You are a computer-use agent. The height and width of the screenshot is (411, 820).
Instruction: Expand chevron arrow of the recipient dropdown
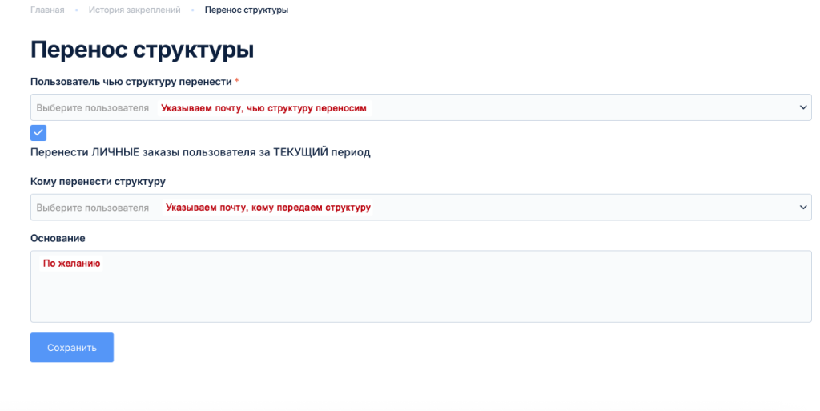coord(803,208)
